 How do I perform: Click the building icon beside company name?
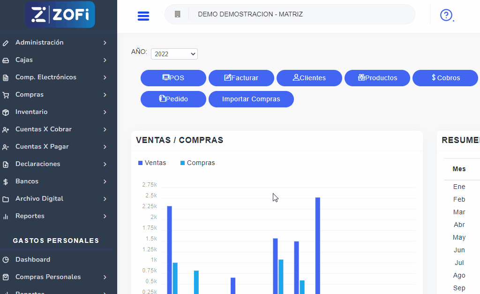pos(177,15)
